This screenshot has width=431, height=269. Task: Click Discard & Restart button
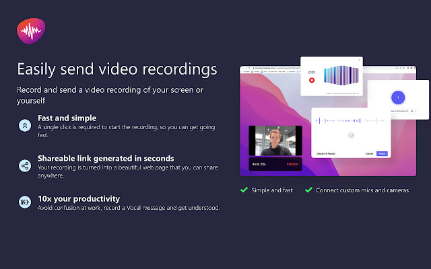pyautogui.click(x=326, y=154)
